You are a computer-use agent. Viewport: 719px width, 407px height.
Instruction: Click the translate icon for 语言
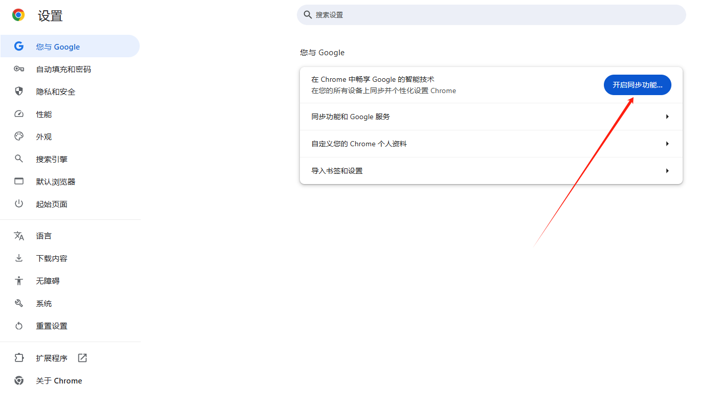pyautogui.click(x=19, y=236)
